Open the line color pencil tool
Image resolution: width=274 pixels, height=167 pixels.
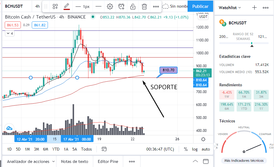(x=66, y=6)
